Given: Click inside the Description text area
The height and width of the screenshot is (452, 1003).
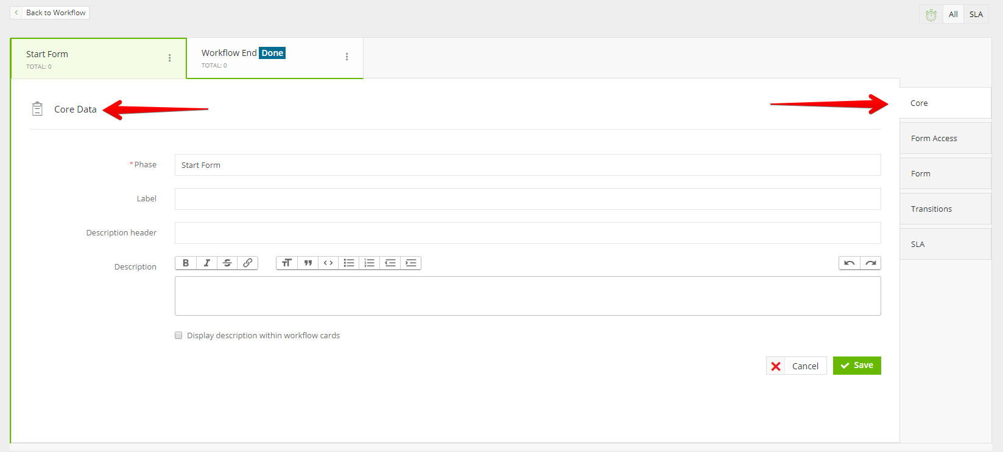Looking at the screenshot, I should pyautogui.click(x=527, y=296).
